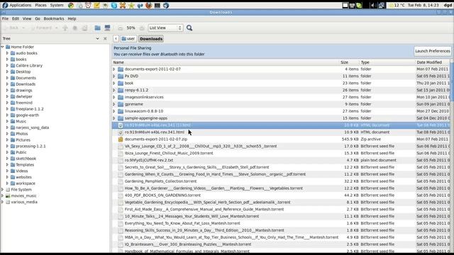This screenshot has height=255, width=454.
Task: Click the Downloads path bar button
Action: point(151,39)
